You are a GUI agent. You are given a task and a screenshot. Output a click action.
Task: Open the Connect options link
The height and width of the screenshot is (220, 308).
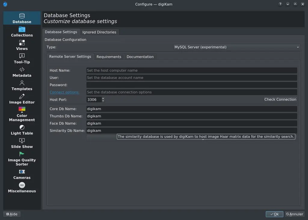click(64, 92)
